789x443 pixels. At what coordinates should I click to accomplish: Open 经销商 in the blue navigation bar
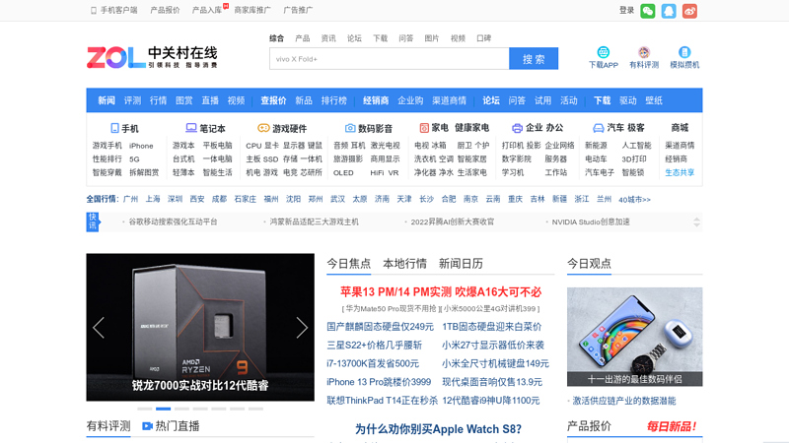pyautogui.click(x=376, y=100)
